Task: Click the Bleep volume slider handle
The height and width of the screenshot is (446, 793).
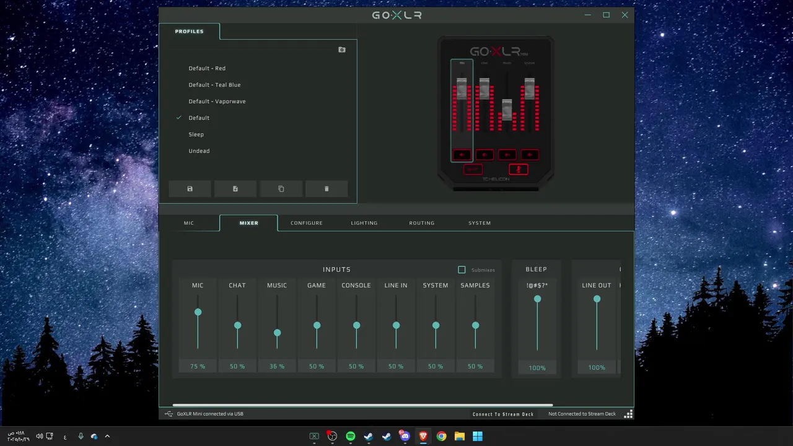Action: (x=537, y=299)
